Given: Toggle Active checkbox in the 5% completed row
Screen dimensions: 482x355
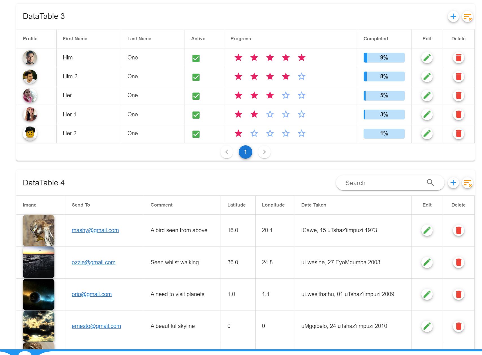Looking at the screenshot, I should point(196,96).
